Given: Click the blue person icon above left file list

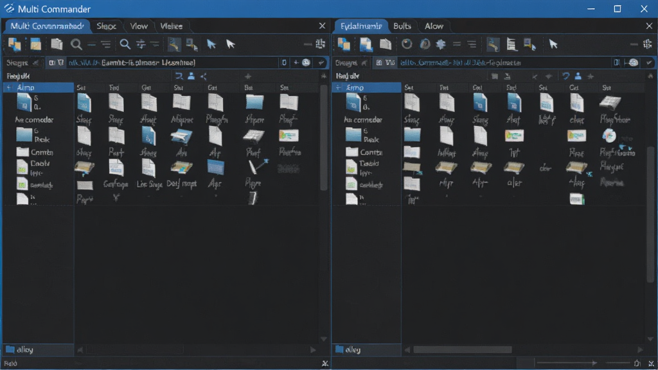Looking at the screenshot, I should (191, 76).
